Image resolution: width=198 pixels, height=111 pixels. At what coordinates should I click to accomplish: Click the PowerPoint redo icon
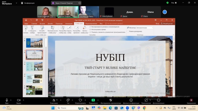37,20
